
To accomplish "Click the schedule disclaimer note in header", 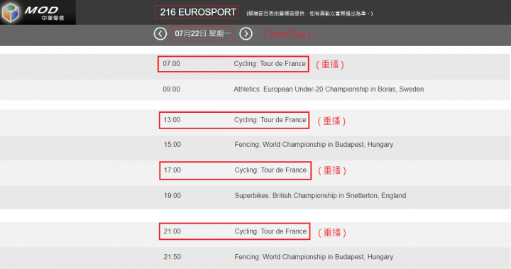I will pos(309,13).
